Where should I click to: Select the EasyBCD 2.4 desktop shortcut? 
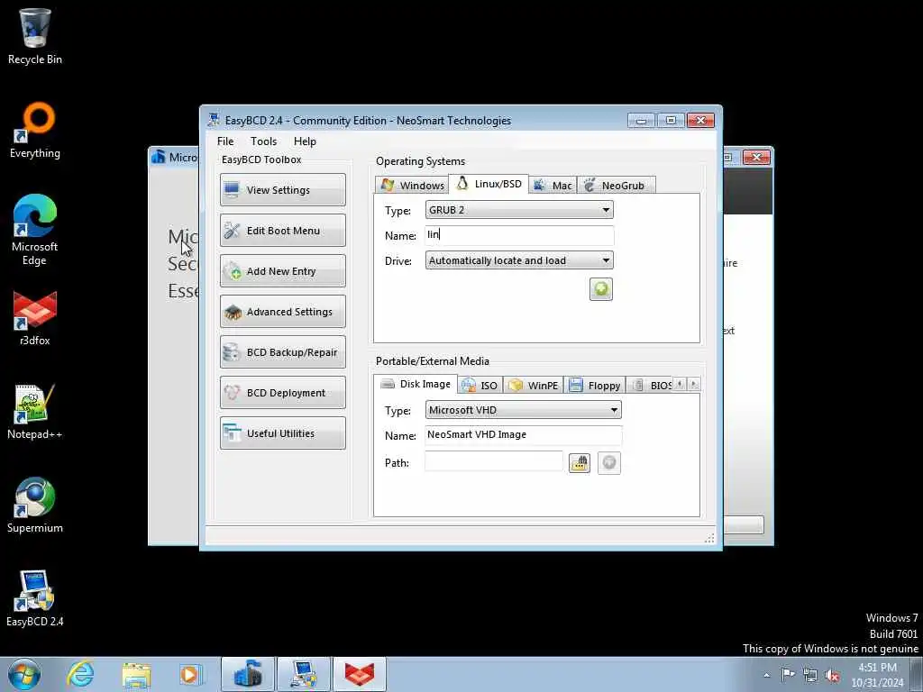point(35,599)
